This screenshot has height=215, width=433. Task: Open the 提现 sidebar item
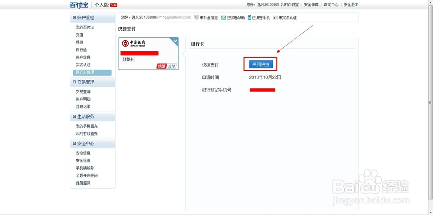coord(80,42)
